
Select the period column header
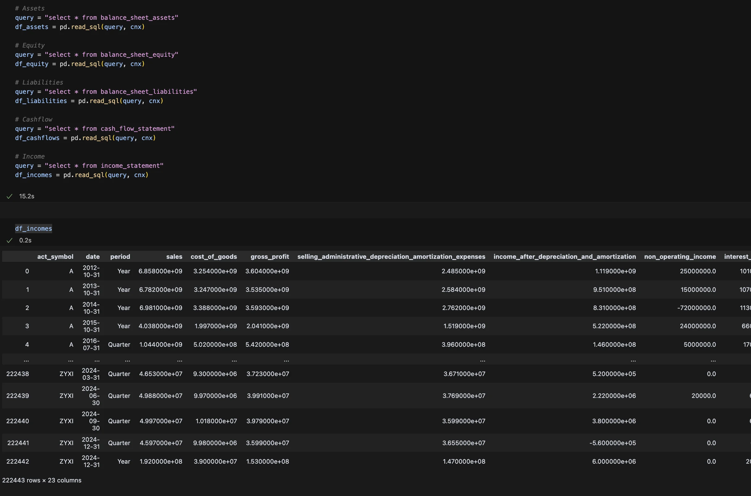[x=120, y=257]
